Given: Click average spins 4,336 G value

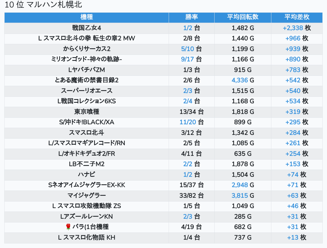Looking at the screenshot, I should 243,80.
